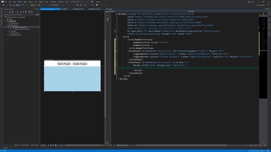
Task: Collapse the Window element in XAML editor
Action: tap(116, 14)
